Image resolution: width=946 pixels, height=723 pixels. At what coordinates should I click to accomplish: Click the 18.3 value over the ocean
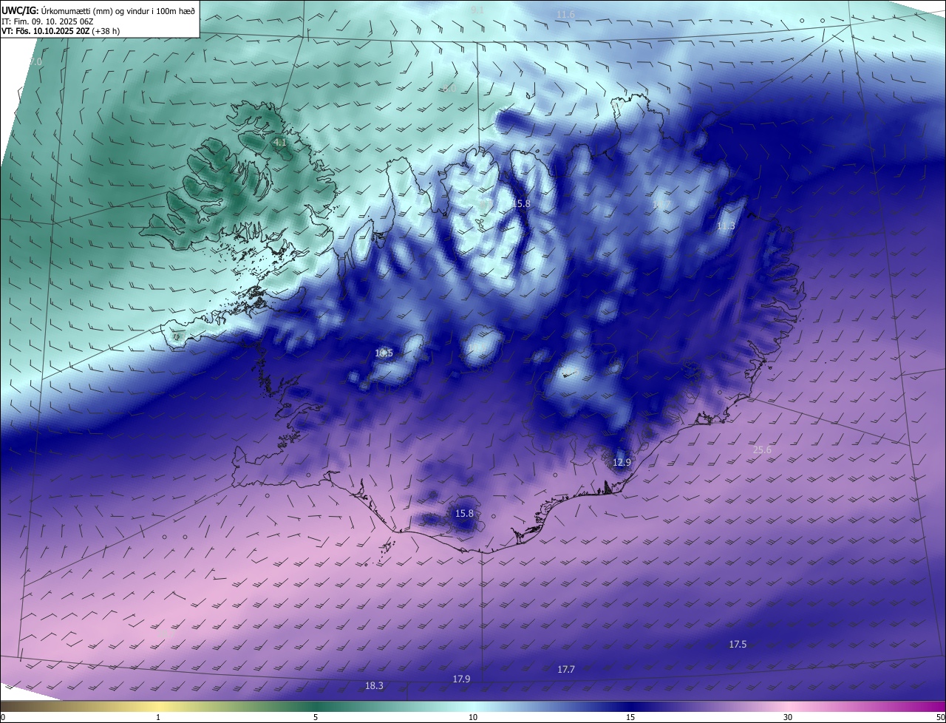374,686
